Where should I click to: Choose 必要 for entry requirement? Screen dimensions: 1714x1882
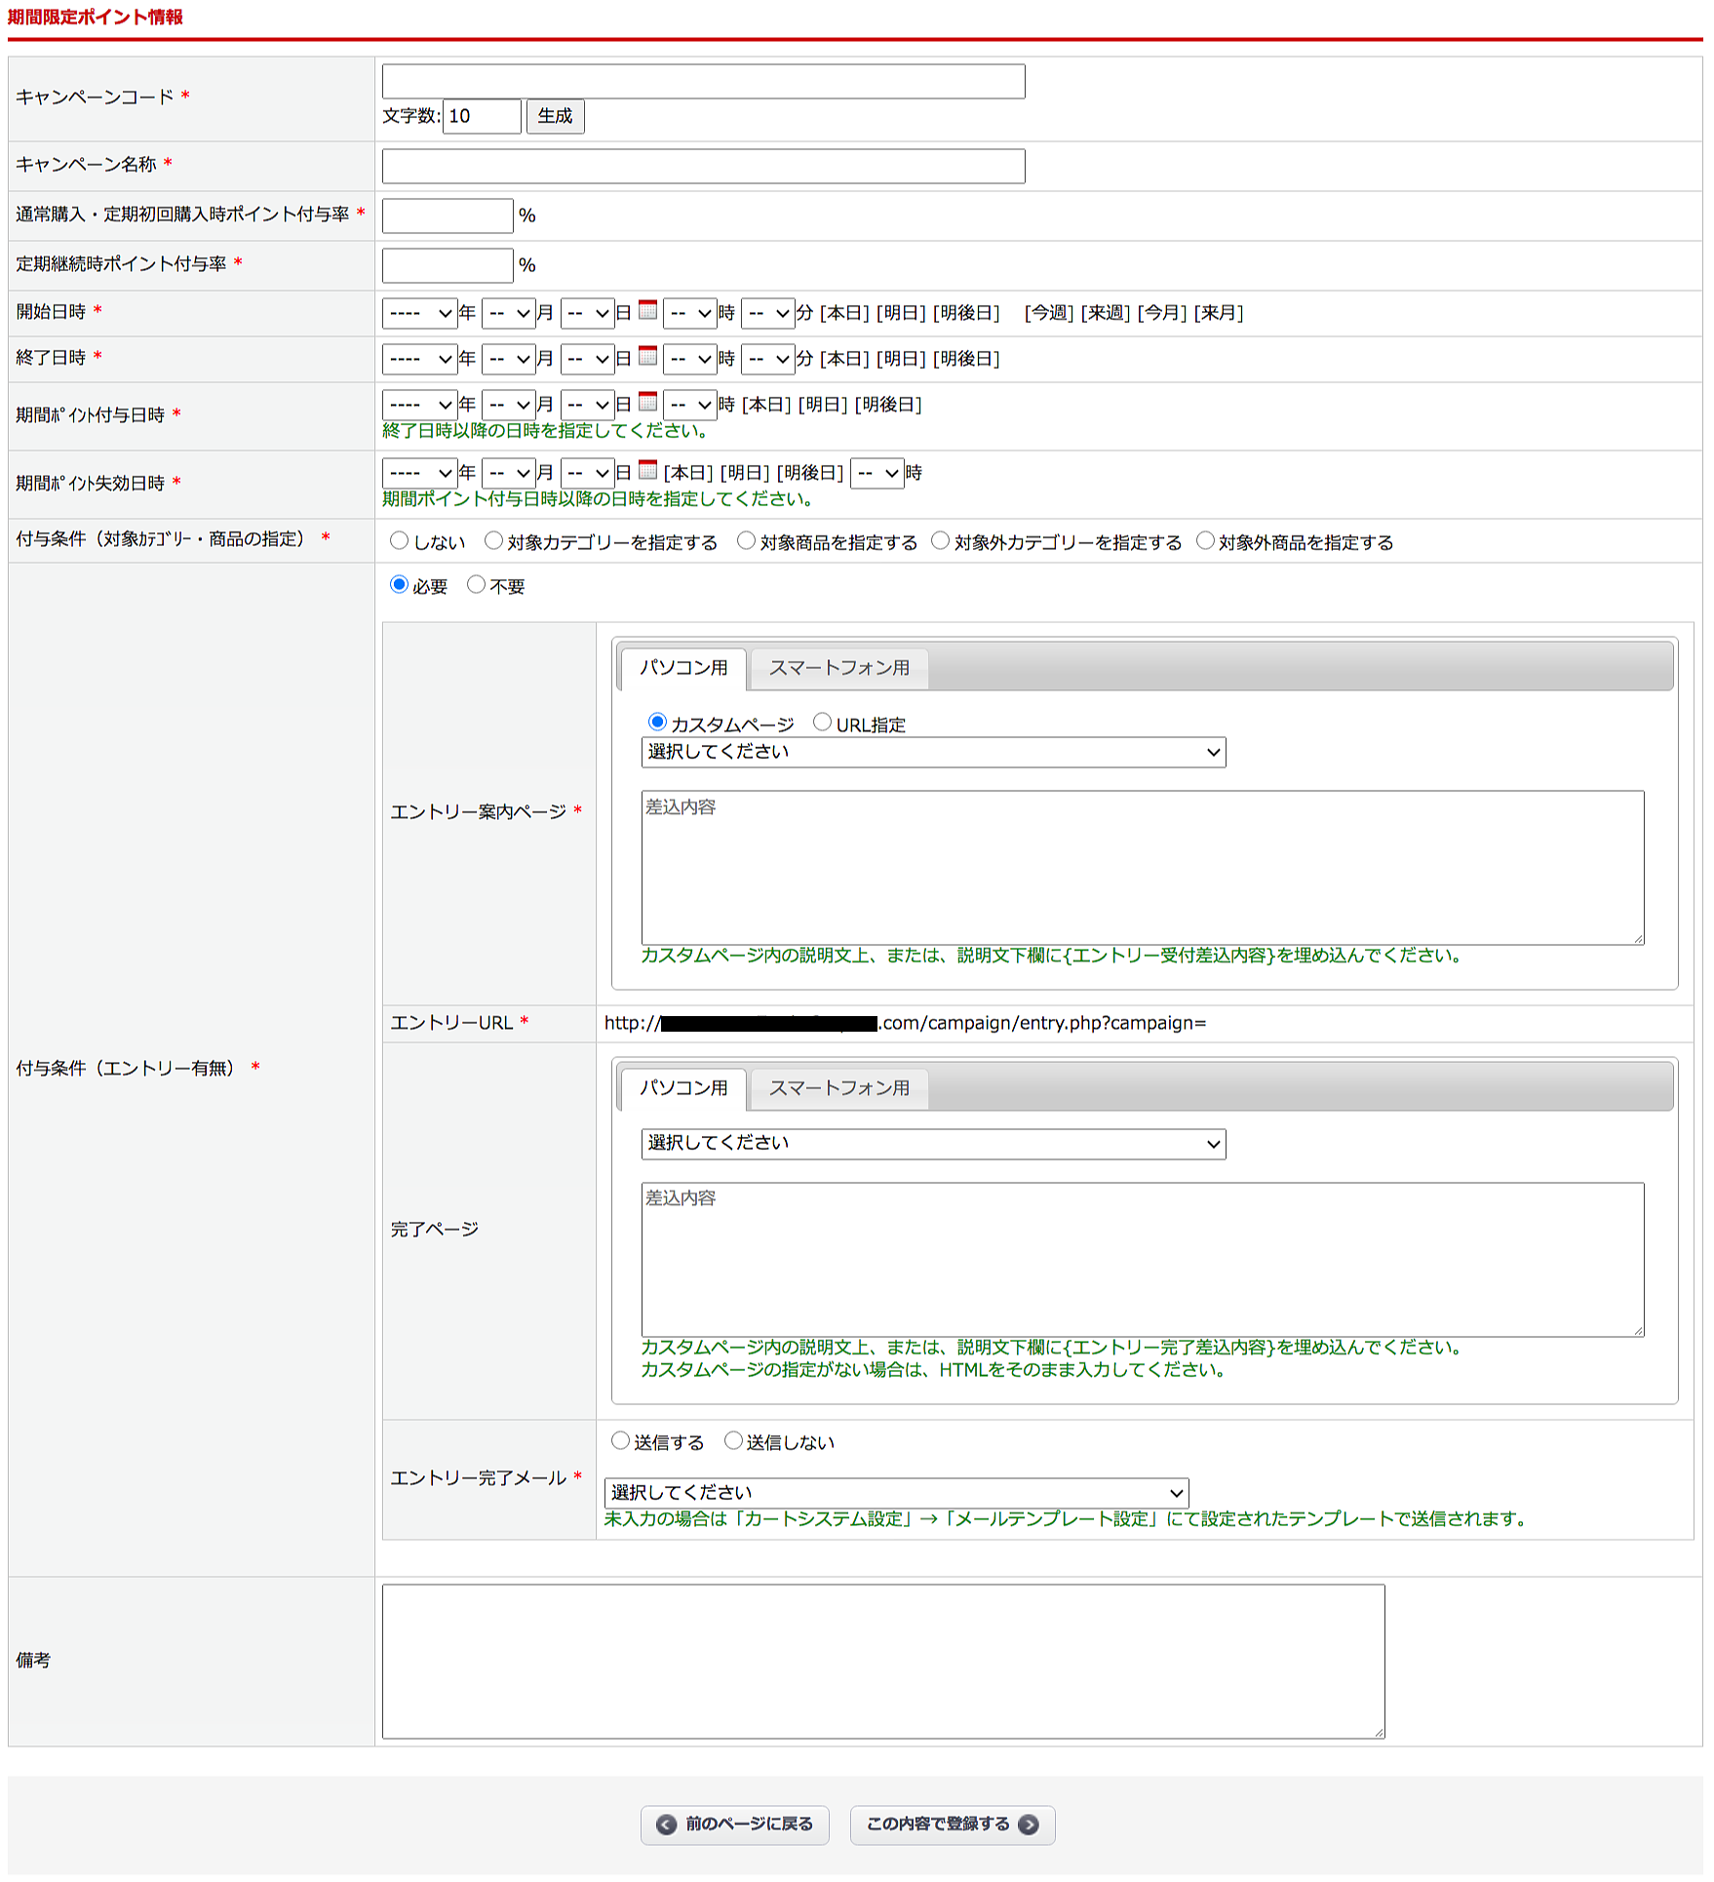point(399,585)
